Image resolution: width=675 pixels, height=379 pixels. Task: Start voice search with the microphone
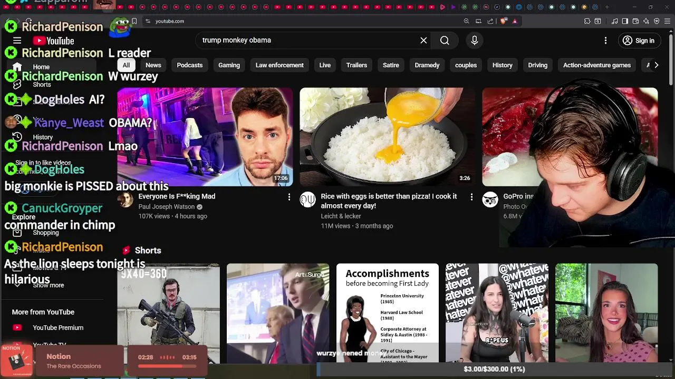point(475,41)
